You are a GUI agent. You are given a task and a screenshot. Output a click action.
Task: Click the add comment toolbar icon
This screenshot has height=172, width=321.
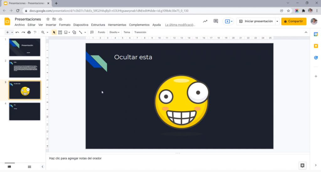92,32
